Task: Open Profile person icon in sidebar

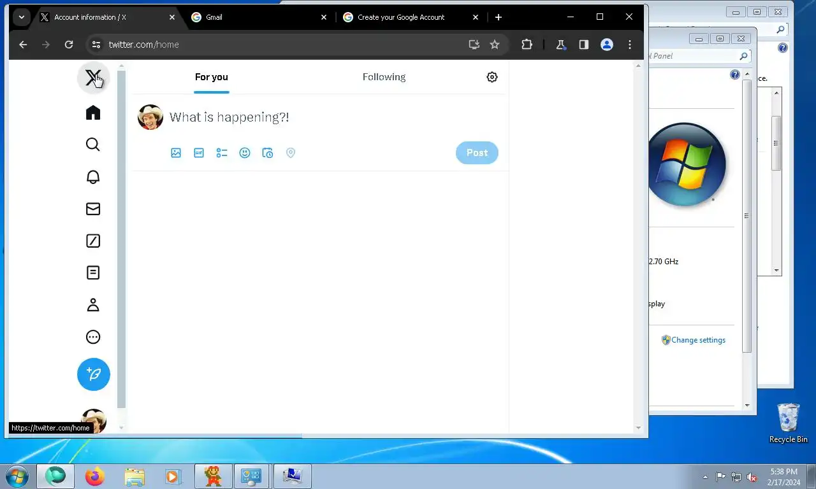Action: coord(93,305)
